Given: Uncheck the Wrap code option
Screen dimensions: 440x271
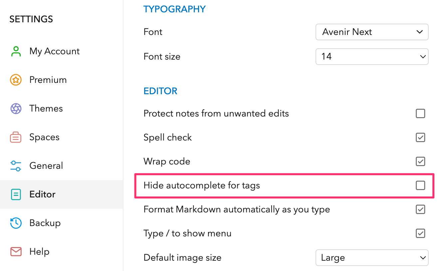Looking at the screenshot, I should 420,161.
